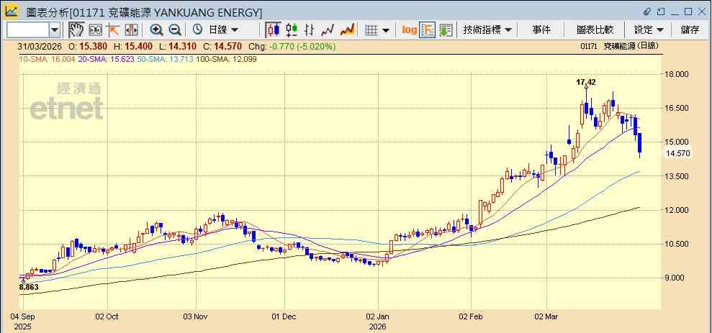Switch to filled candlestick chart type

pyautogui.click(x=274, y=30)
